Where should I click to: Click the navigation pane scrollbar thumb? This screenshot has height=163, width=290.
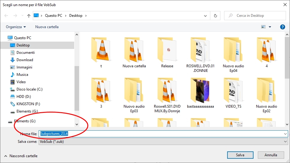point(77,88)
